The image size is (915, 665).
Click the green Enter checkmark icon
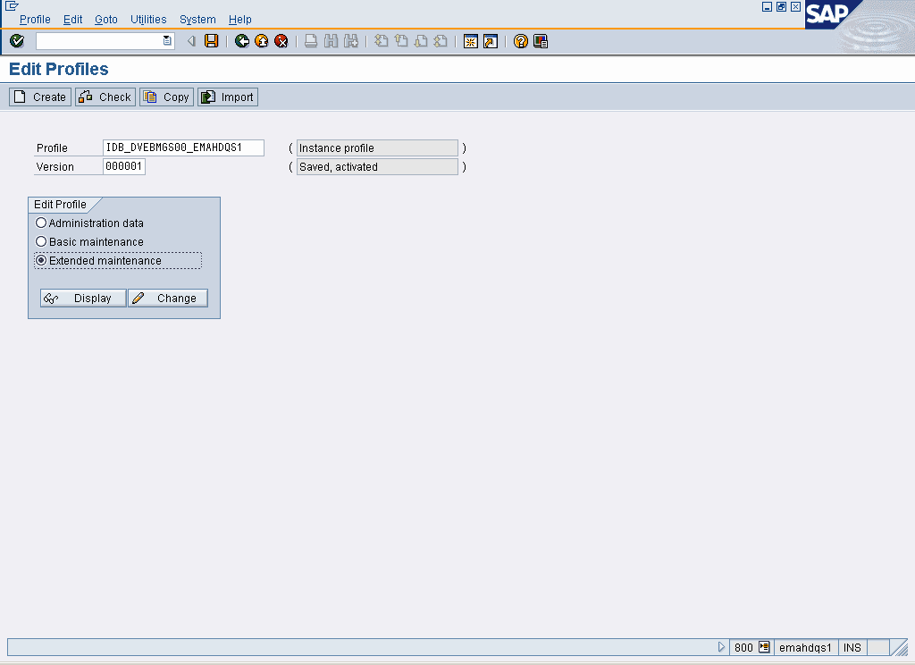click(x=17, y=41)
